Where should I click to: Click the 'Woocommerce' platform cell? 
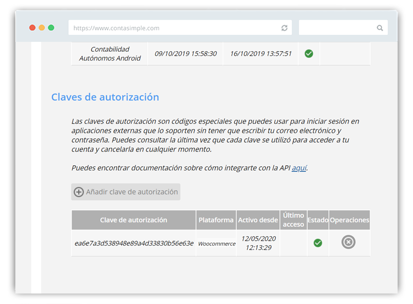pyautogui.click(x=217, y=243)
